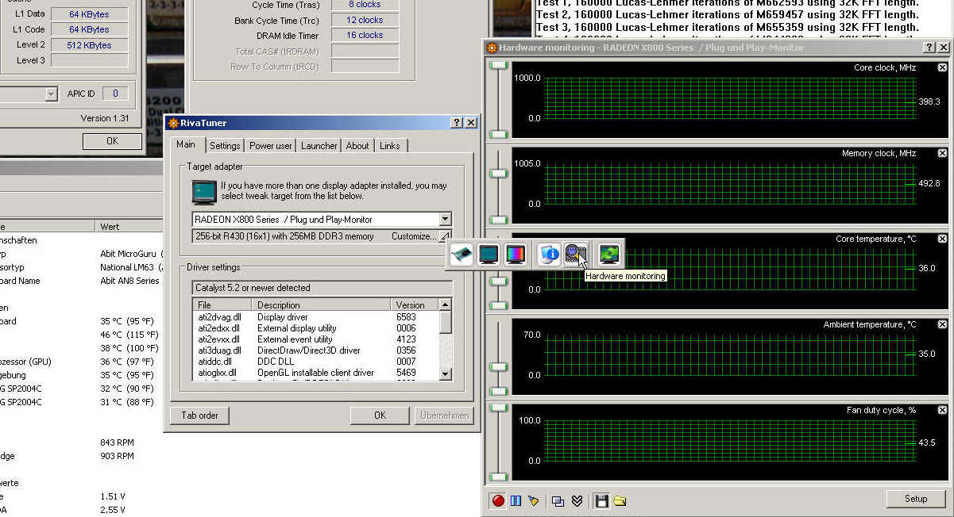The image size is (954, 517).
Task: Click the driver file list scroll-down arrow
Action: coord(446,373)
